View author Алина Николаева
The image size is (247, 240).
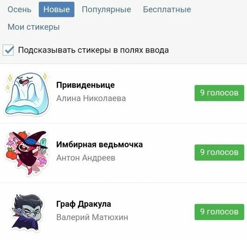click(91, 98)
